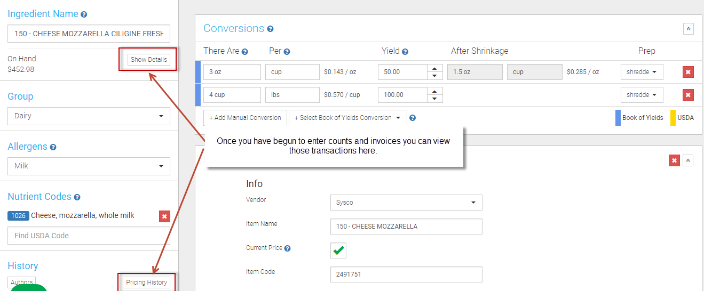Click the 4 cup amount field
Viewport: 704px width, 291px height.
(232, 95)
